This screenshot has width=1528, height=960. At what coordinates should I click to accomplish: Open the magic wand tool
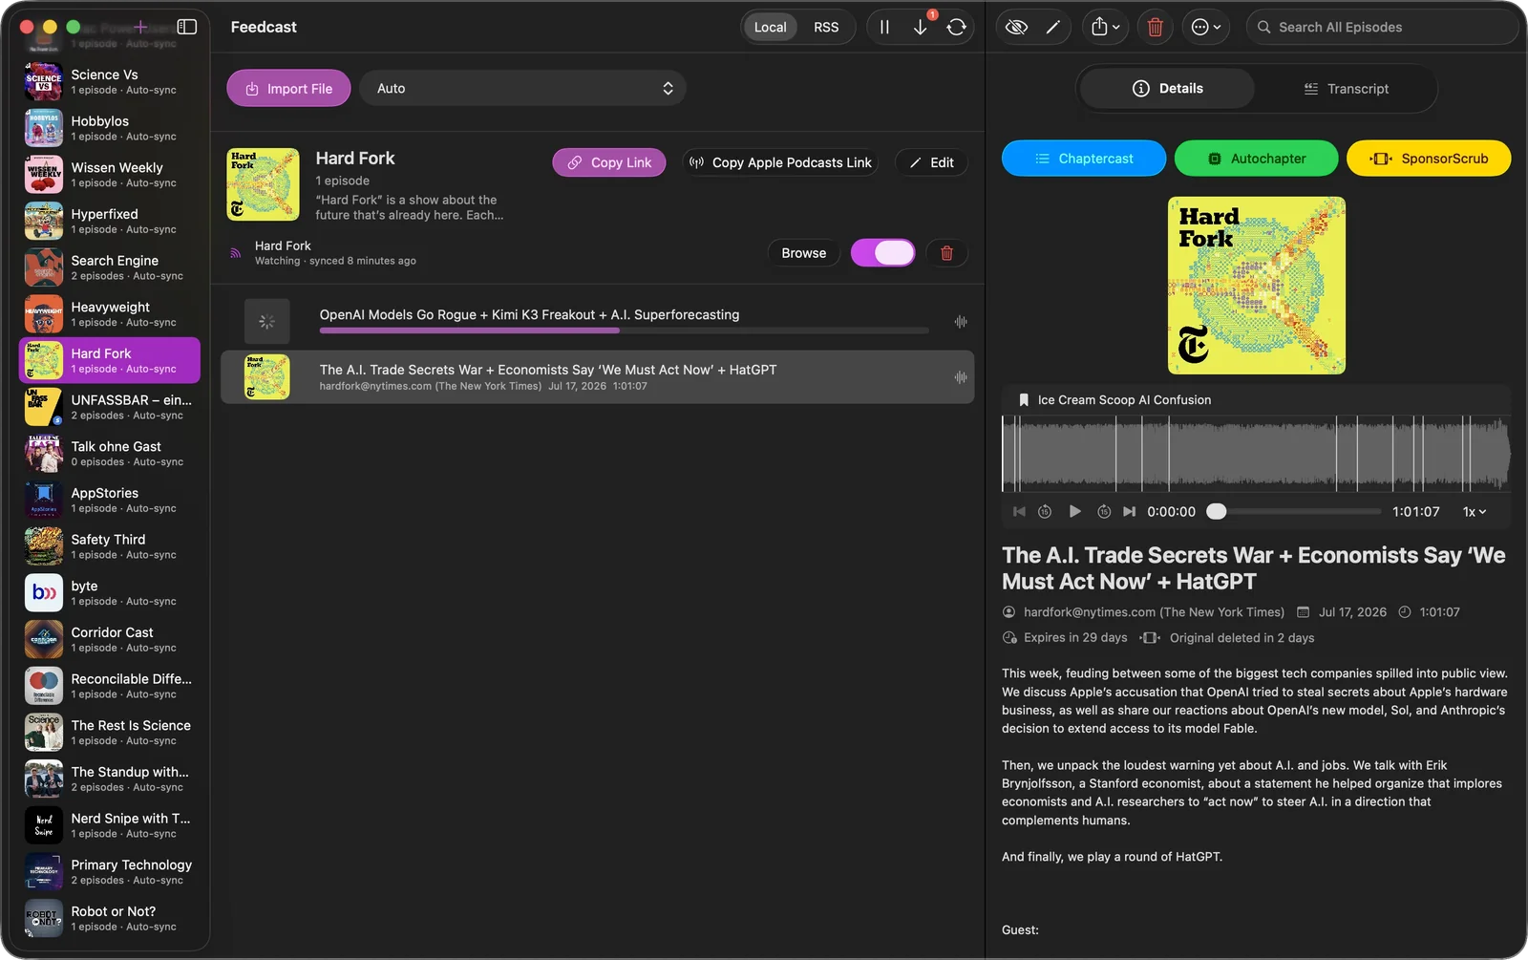click(x=1053, y=27)
